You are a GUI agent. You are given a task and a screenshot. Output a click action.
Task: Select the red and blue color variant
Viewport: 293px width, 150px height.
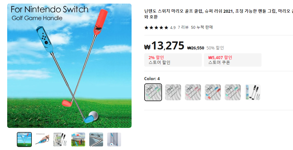point(213,92)
